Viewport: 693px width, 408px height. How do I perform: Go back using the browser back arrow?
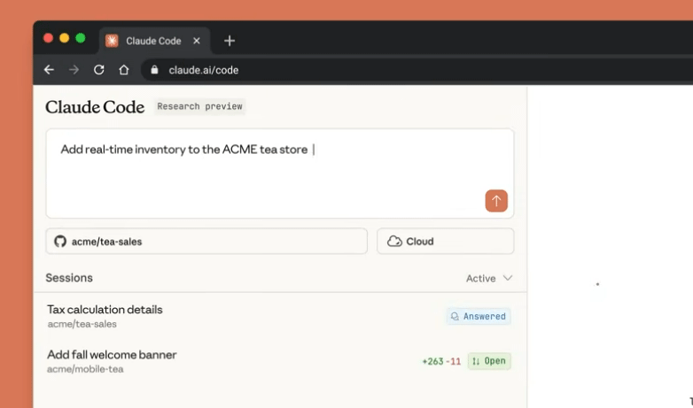point(49,70)
